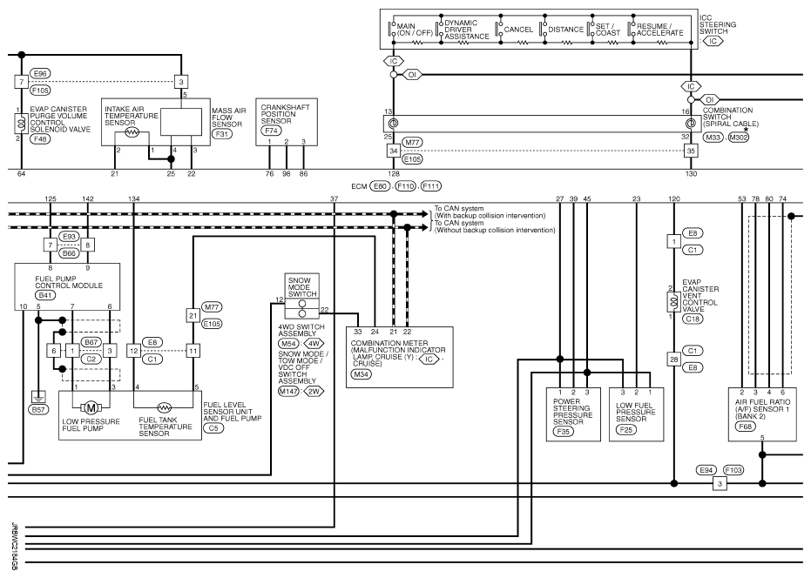
Task: Select the EVAP purge solenoid valve coil symbol
Action: [x=19, y=124]
